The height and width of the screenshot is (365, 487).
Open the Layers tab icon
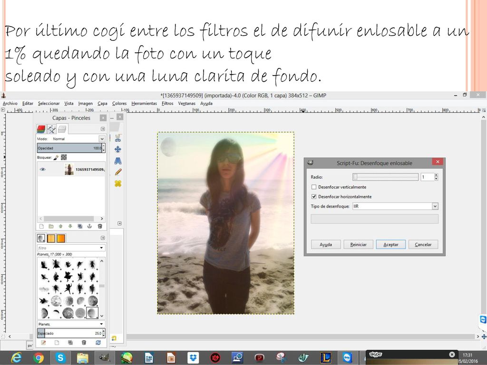click(62, 129)
